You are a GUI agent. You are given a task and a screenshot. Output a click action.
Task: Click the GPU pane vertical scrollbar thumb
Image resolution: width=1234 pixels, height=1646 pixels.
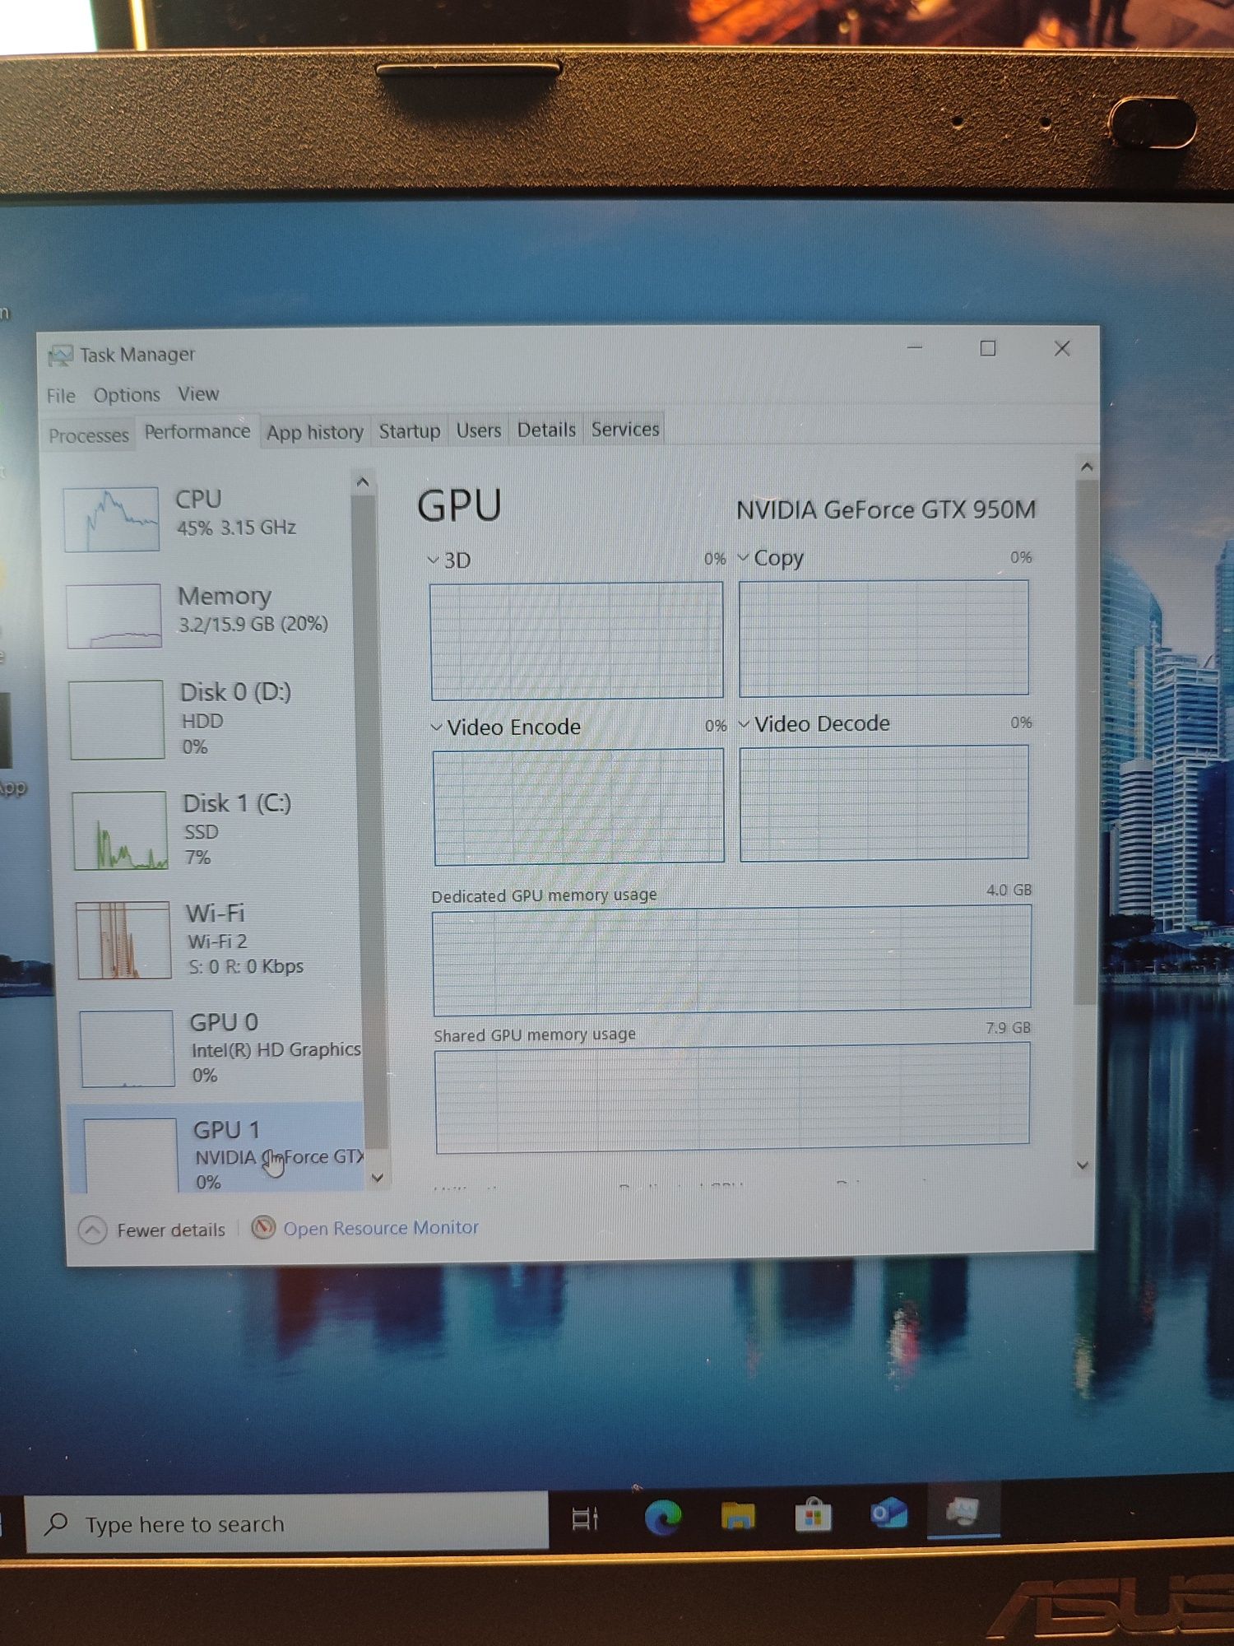click(1086, 741)
